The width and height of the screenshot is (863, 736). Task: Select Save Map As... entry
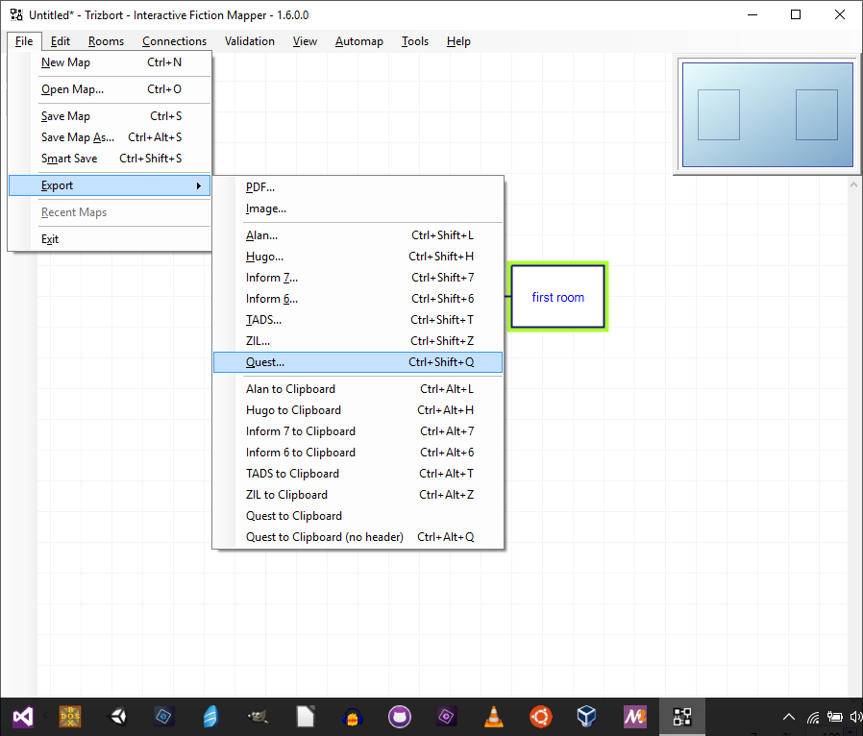(110, 137)
